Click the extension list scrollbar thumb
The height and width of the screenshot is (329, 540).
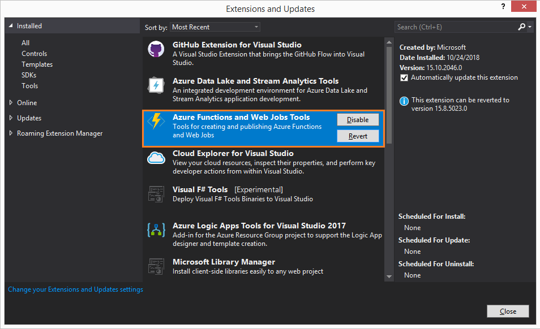[389, 95]
